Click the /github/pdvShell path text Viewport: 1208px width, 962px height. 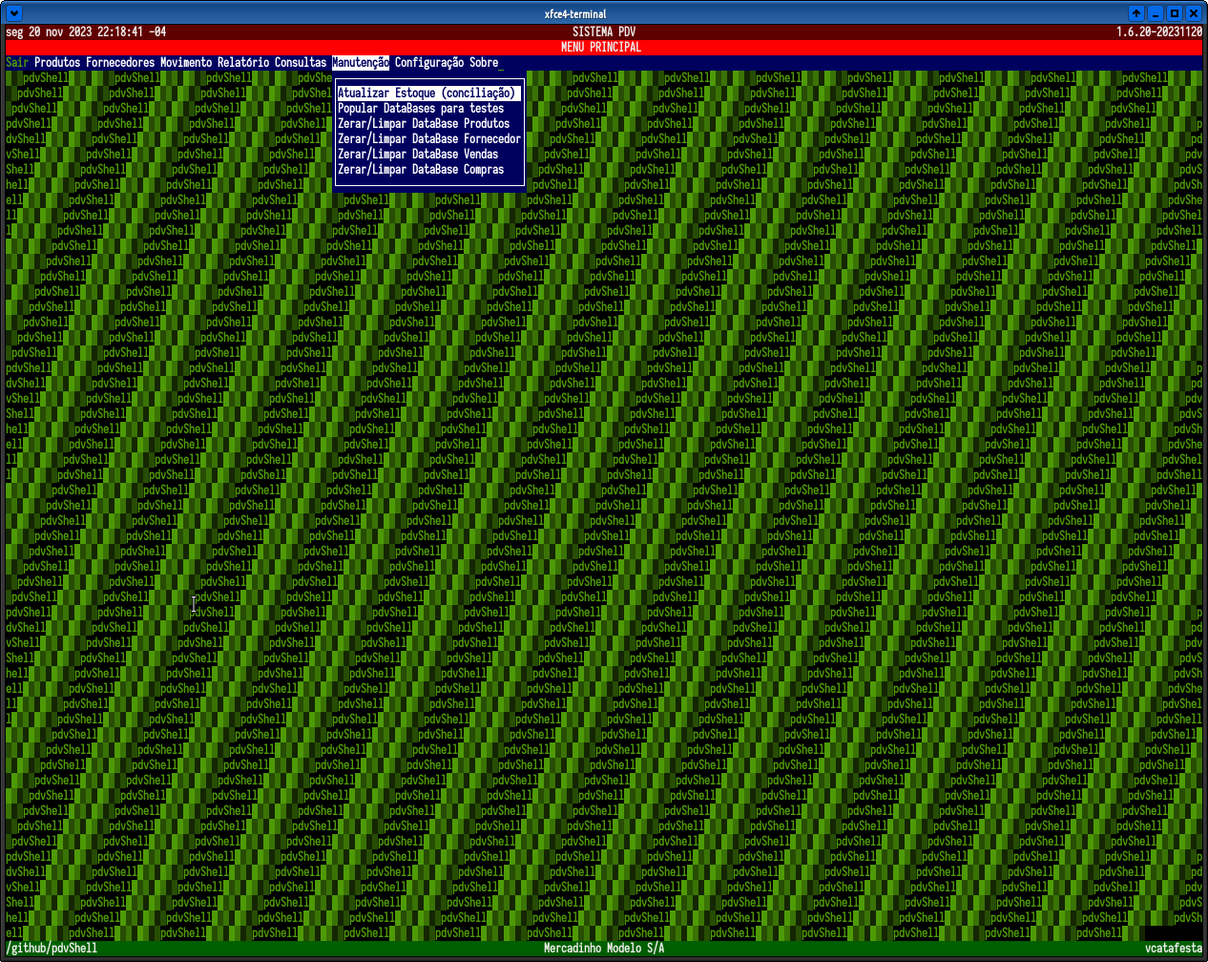coord(52,948)
